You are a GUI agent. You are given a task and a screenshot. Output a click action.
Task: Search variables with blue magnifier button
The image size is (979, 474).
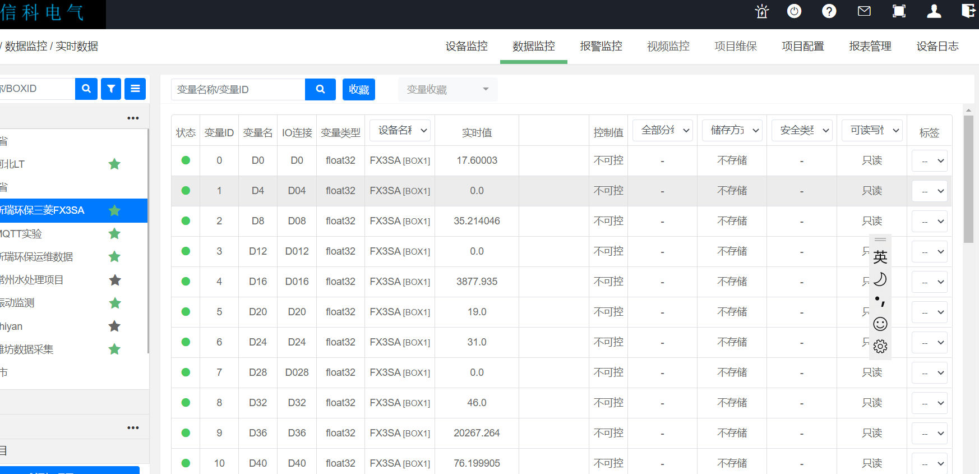coord(320,89)
